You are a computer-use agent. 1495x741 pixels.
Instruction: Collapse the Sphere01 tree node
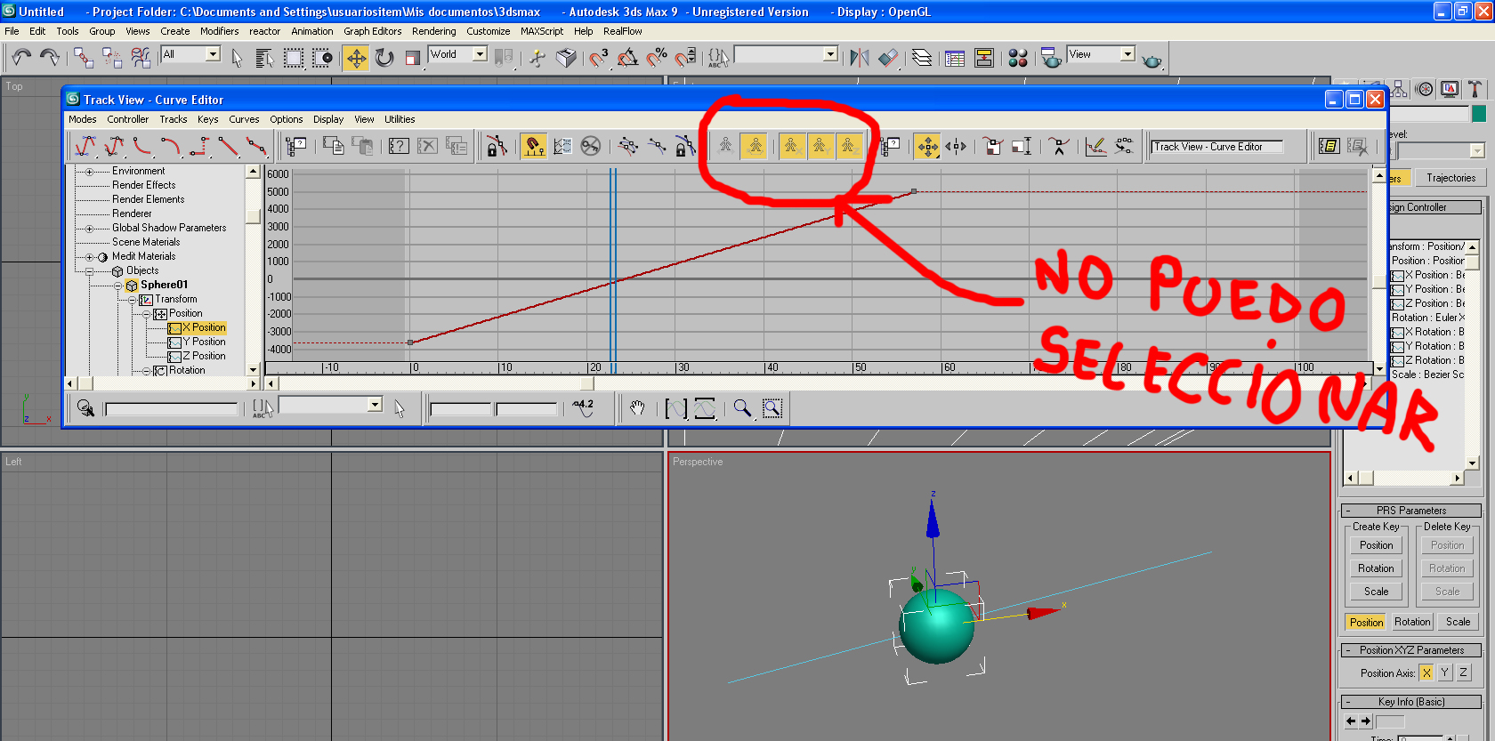coord(117,286)
